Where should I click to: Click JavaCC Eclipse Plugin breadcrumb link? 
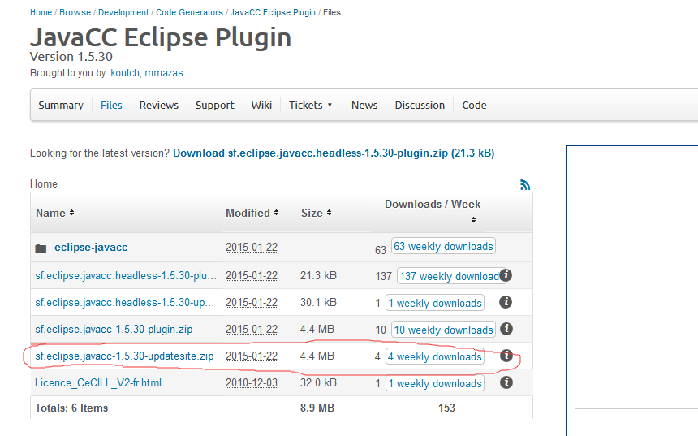point(273,12)
